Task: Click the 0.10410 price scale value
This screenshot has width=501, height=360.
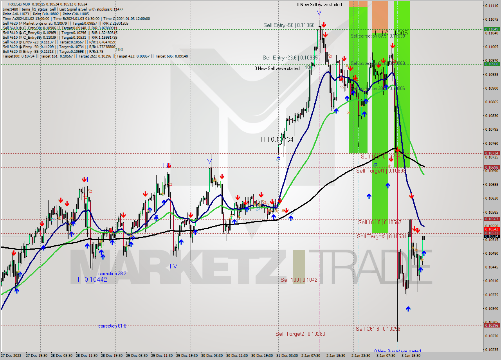Action: (492, 281)
